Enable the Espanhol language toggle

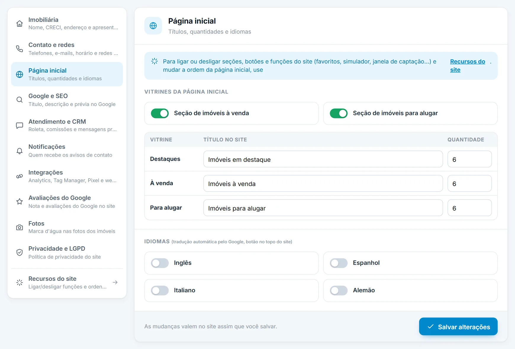[x=339, y=263]
